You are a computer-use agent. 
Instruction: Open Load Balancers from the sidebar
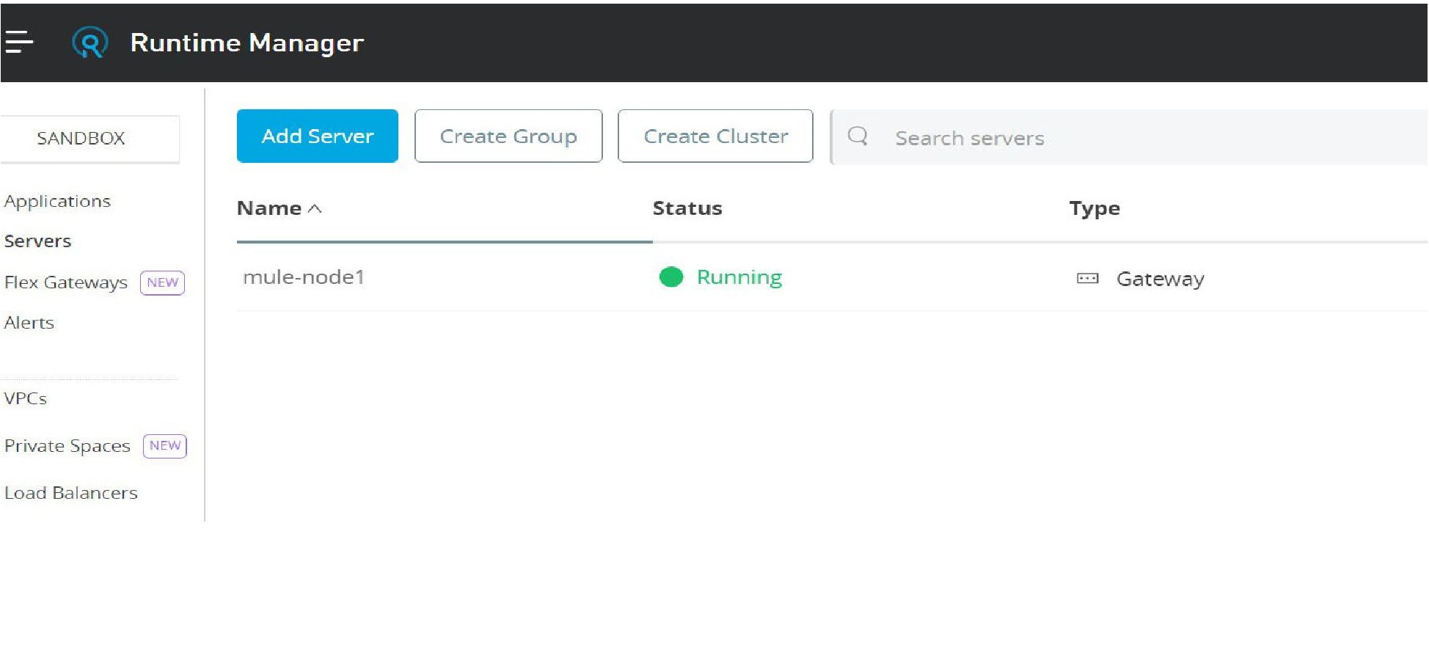tap(71, 493)
